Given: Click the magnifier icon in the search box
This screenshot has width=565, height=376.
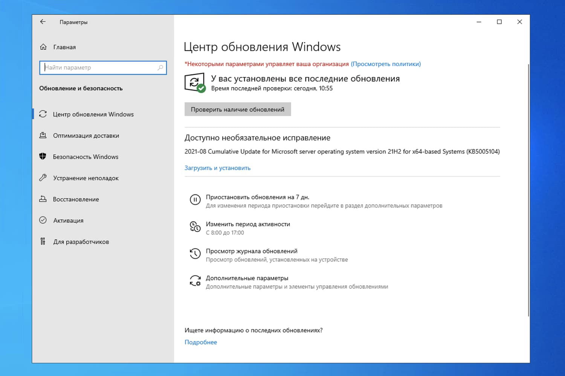Looking at the screenshot, I should [161, 68].
